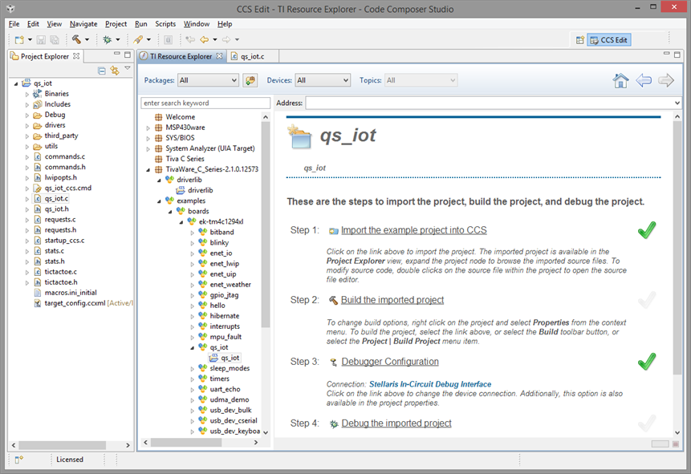
Task: Select tictactoe.c in Project Explorer
Action: (x=60, y=272)
